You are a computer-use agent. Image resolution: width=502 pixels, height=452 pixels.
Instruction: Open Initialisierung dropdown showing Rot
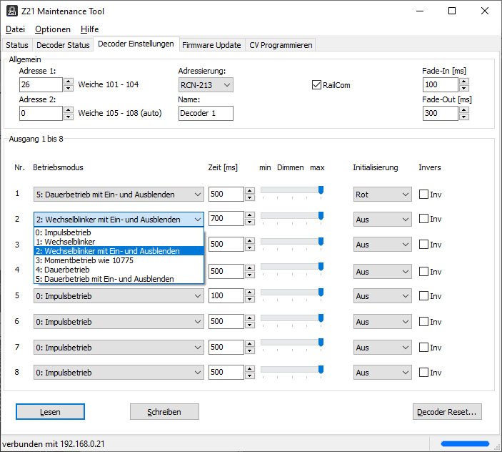tap(382, 195)
